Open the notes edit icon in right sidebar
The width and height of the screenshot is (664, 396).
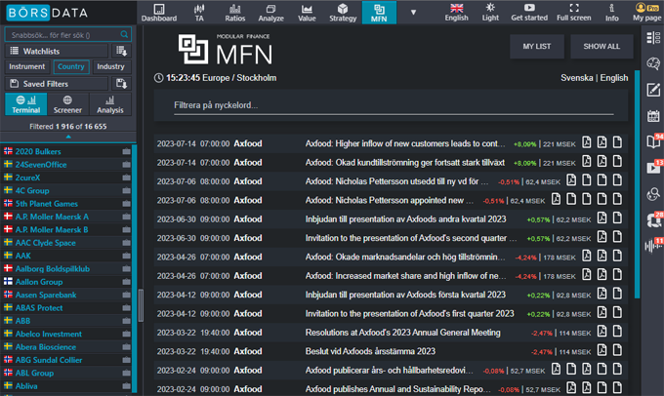coord(653,90)
